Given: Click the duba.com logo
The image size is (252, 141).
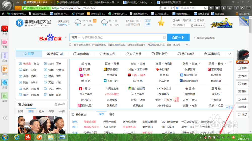Looking at the screenshot, I should pyautogui.click(x=34, y=23).
